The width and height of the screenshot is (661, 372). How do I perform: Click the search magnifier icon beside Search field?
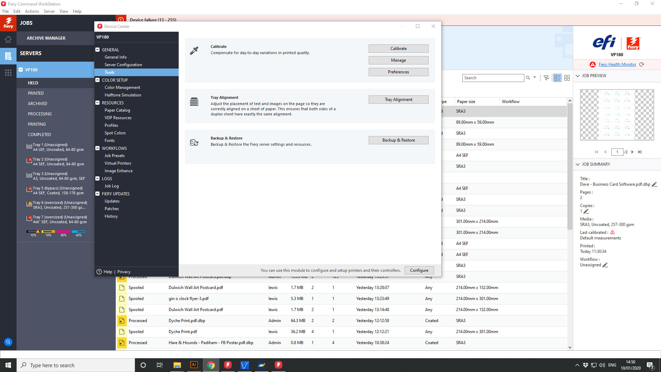pyautogui.click(x=528, y=78)
